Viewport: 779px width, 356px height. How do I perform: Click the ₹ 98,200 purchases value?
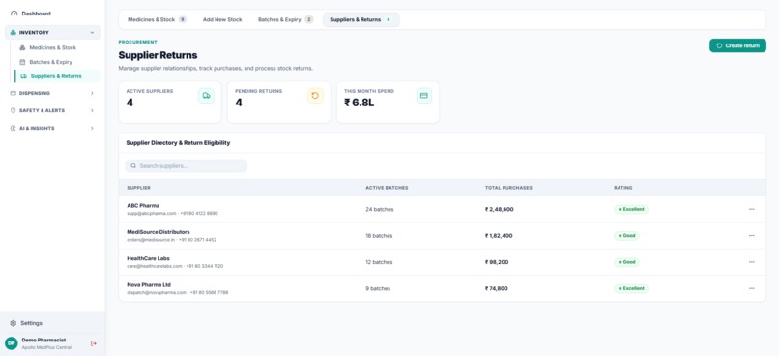point(497,262)
